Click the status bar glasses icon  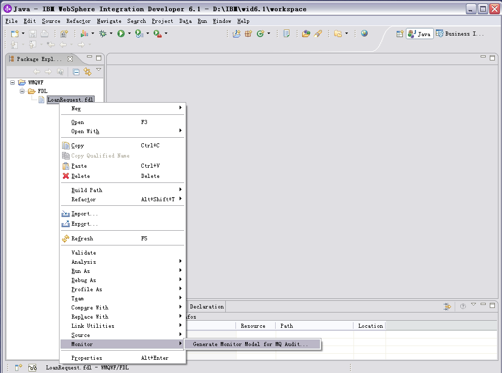(33, 368)
